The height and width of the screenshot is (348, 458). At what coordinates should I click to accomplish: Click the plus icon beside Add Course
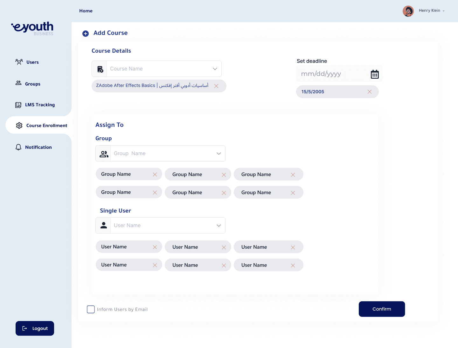click(86, 34)
